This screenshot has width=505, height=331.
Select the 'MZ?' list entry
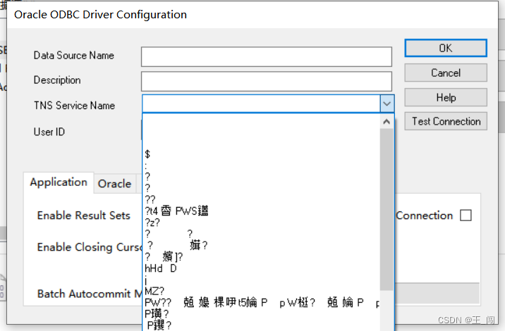coord(261,291)
